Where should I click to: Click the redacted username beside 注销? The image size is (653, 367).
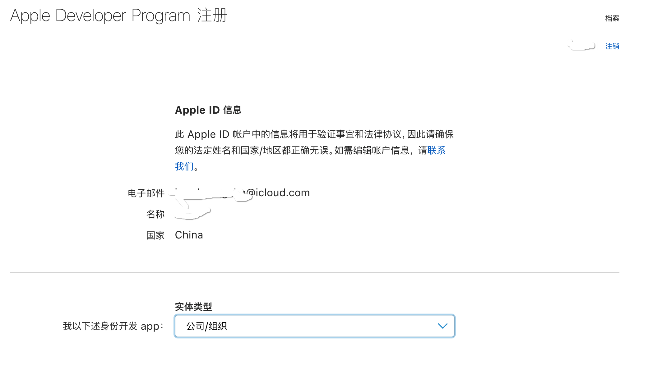[x=581, y=46]
